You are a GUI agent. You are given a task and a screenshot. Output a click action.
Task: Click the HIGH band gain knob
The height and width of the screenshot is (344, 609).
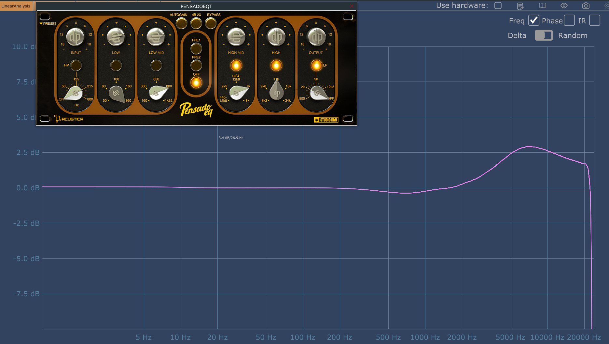(276, 37)
